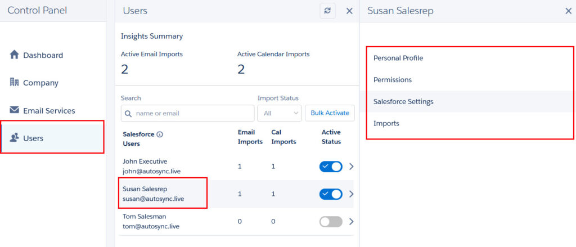Viewport: 576px width, 247px height.
Task: Click the search magnifier icon
Action: [x=128, y=113]
